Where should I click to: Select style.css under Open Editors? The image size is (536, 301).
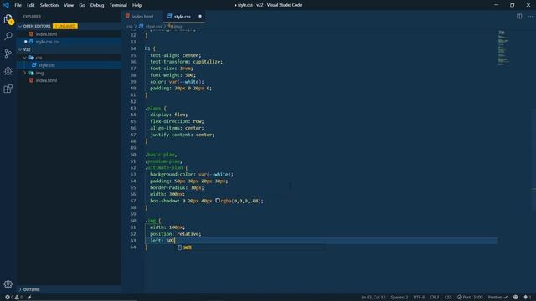pyautogui.click(x=69, y=42)
